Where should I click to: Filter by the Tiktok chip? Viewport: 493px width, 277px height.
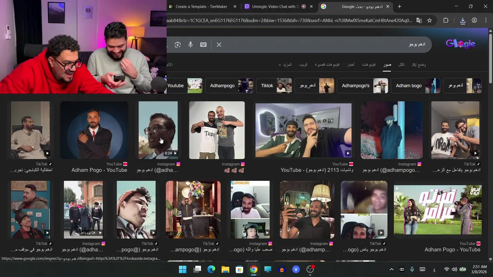274,86
